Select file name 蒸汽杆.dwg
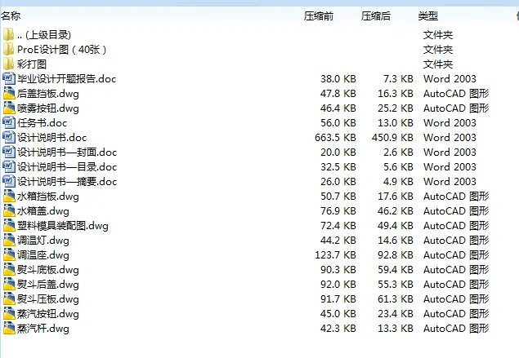The width and height of the screenshot is (519, 358). (x=43, y=329)
